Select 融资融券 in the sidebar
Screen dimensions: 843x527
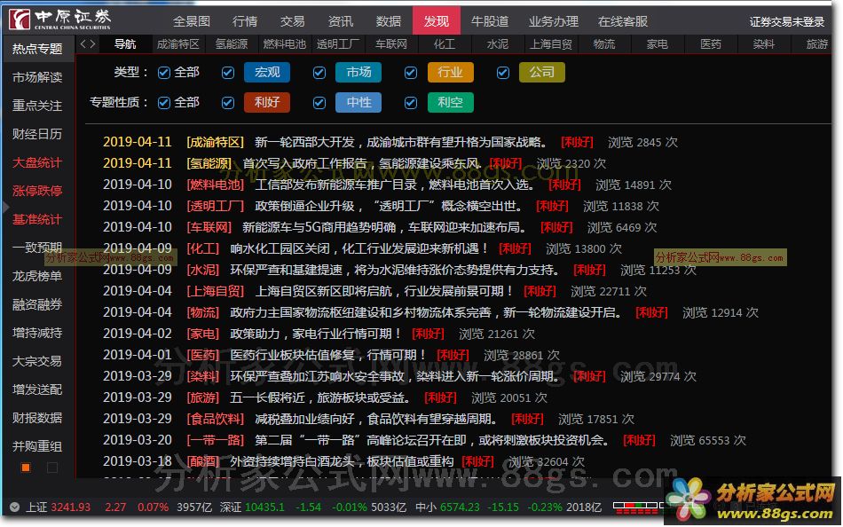[x=37, y=305]
